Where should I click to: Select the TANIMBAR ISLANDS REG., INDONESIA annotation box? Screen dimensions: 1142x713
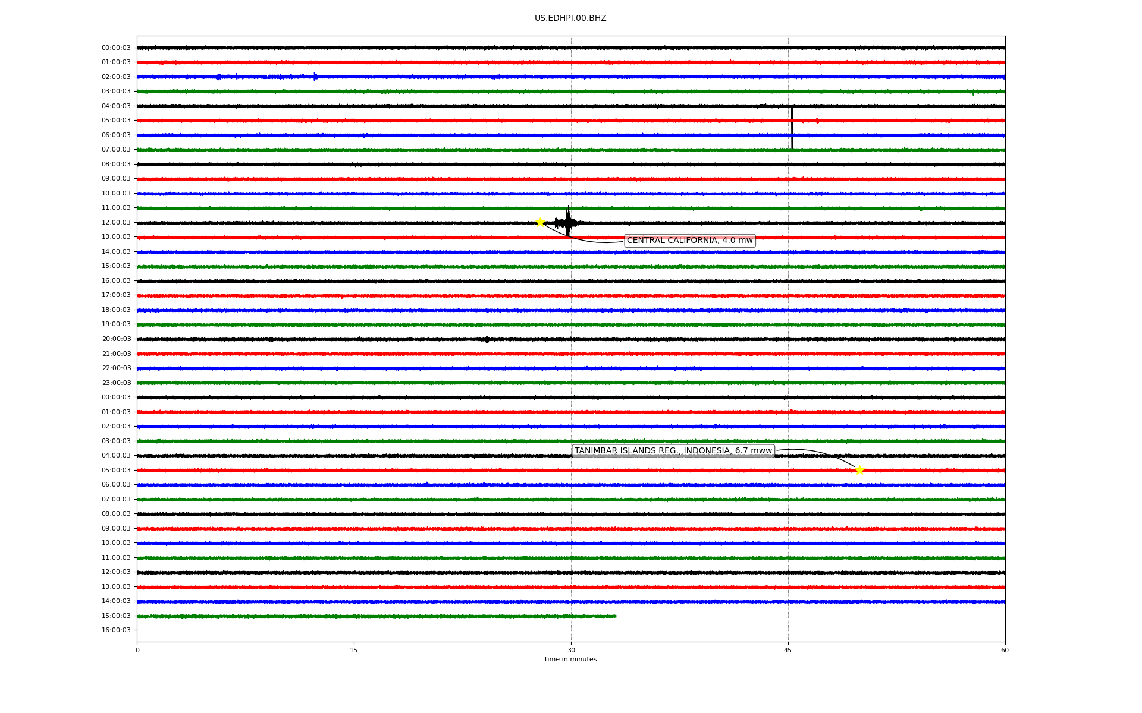tap(673, 451)
